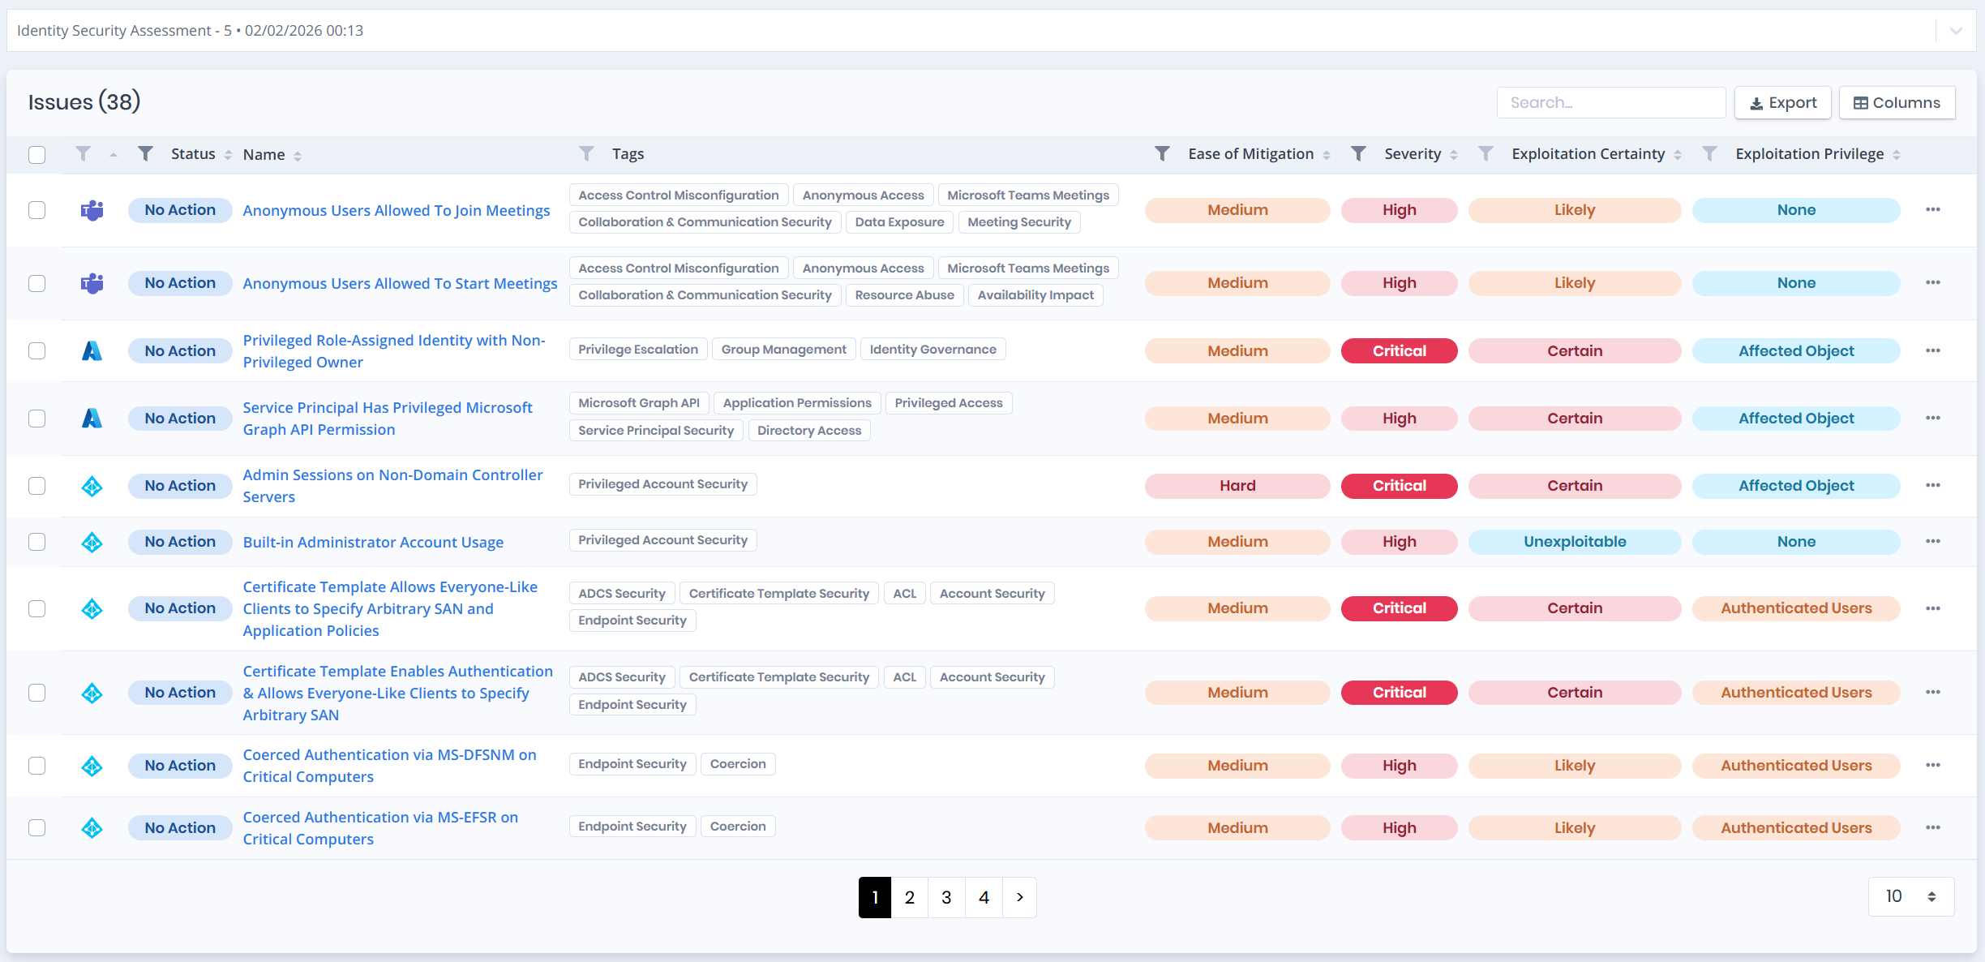Open the filter icon on the Ease of Mitigation column

[1163, 153]
